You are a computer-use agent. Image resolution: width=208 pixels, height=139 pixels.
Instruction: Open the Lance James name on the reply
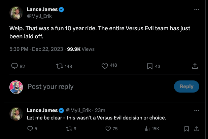[x=42, y=110]
